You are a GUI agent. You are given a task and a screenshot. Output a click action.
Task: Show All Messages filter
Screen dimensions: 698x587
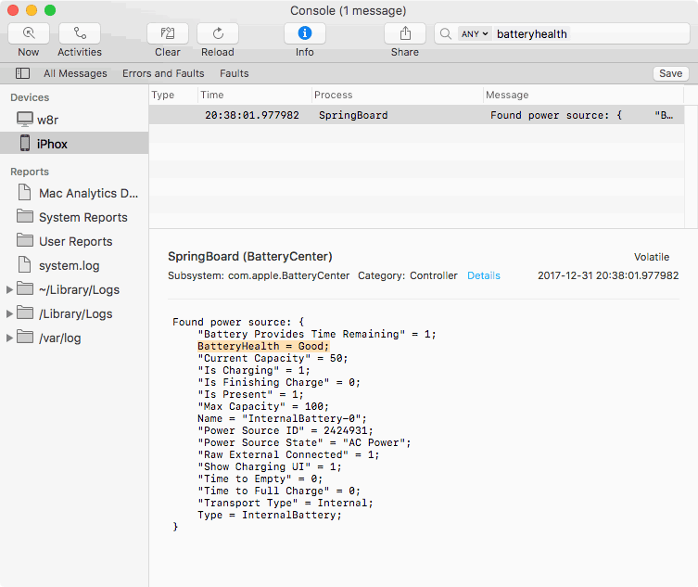[75, 73]
